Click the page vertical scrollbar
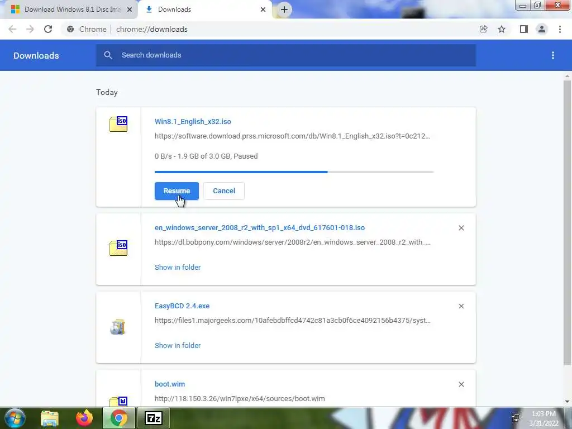 [567, 222]
